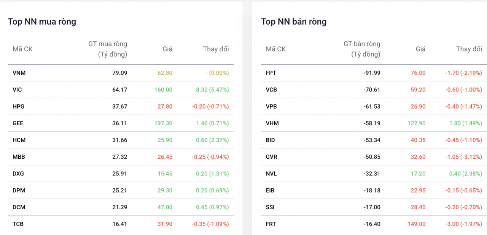Open the VNM stock ticker link
The image size is (487, 235).
[x=19, y=73]
